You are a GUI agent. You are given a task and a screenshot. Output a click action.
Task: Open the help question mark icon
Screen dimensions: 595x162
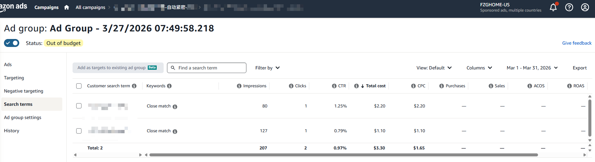click(569, 7)
